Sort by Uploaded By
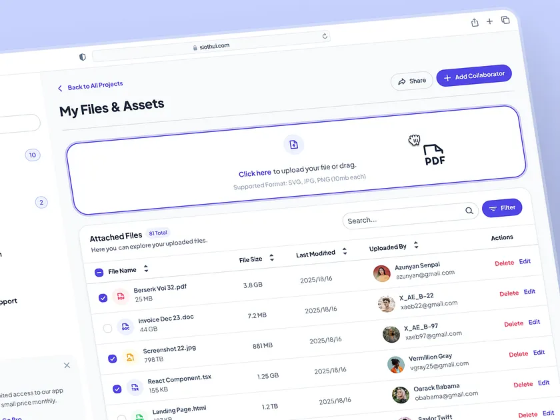Viewport: 560px width, 420px height. point(415,245)
